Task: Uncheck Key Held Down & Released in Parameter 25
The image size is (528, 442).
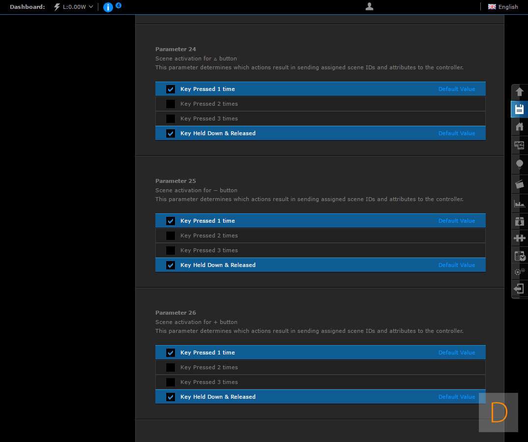Action: 171,265
